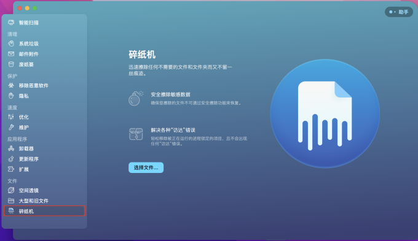Click the large shredder document illustration
Viewport: 418px width, 241px height.
pos(325,113)
